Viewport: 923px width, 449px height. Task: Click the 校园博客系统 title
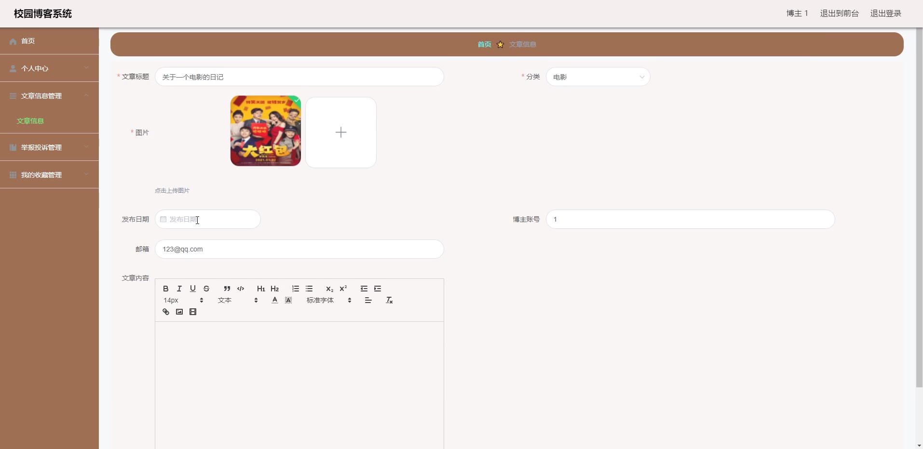[x=43, y=13]
